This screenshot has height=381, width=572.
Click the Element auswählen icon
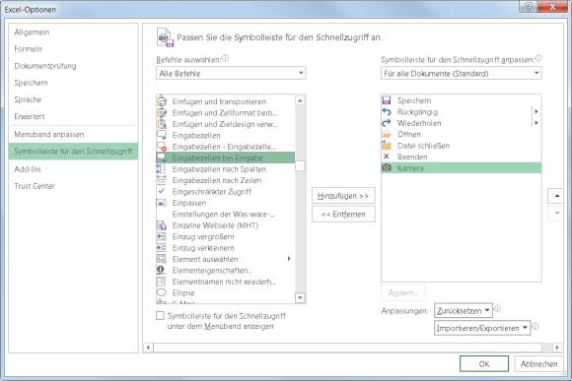[161, 259]
